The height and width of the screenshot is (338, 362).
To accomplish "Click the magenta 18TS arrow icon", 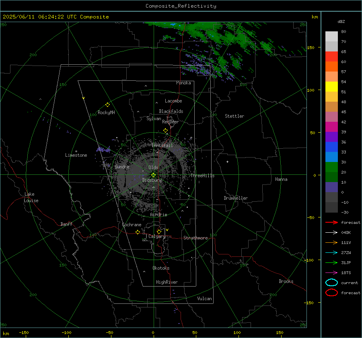I will [331, 273].
